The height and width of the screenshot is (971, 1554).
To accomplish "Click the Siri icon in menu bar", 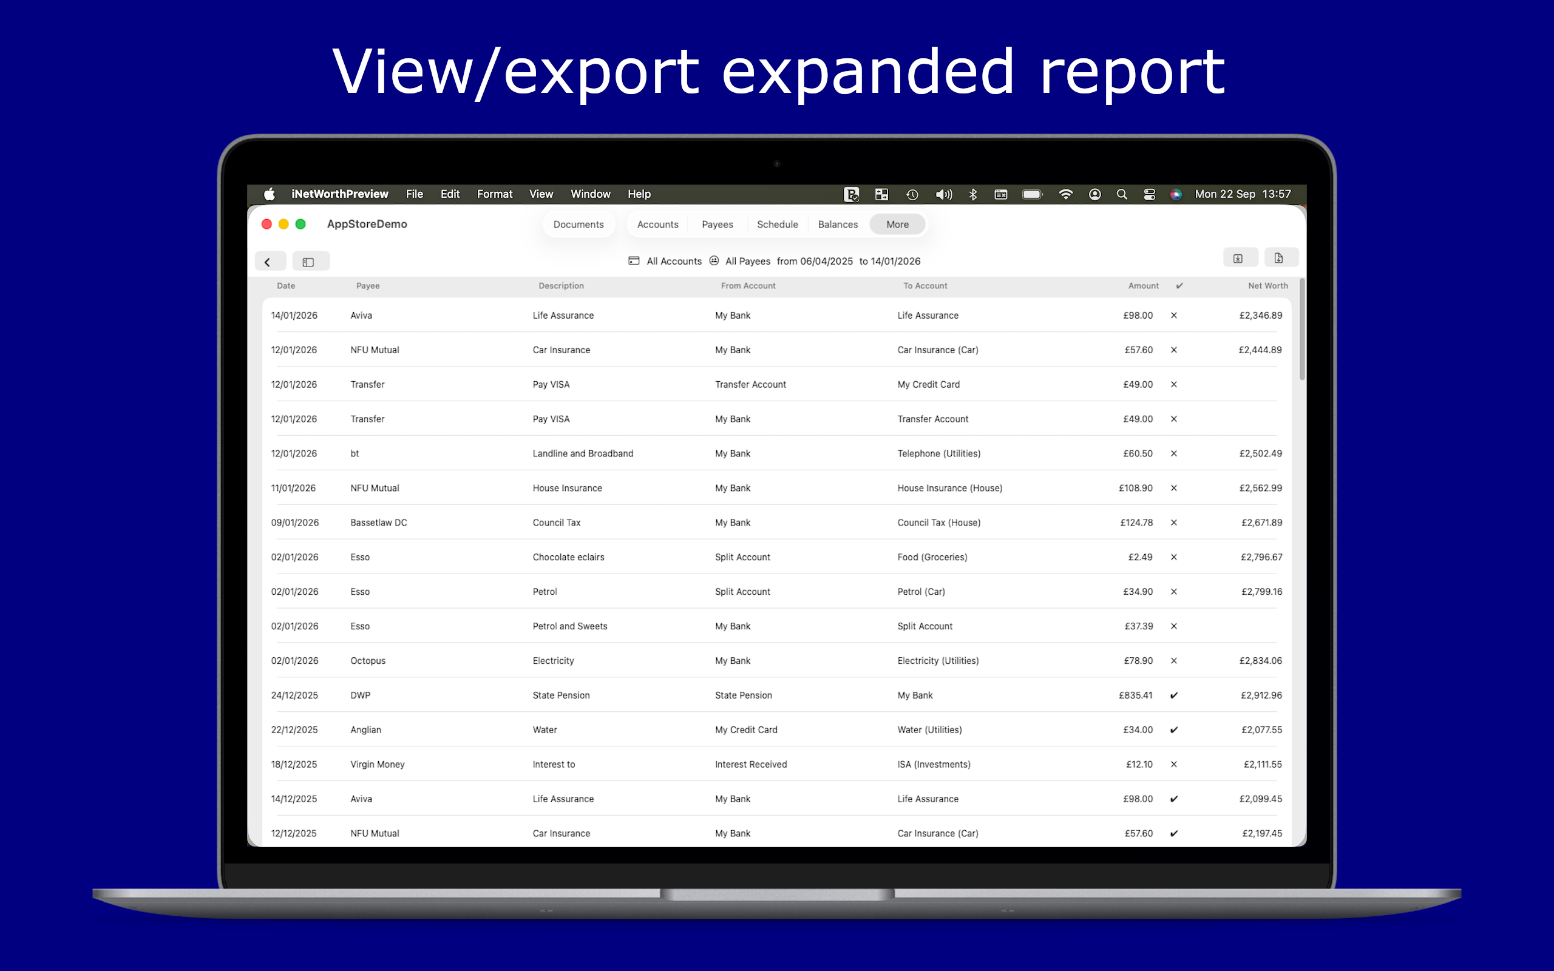I will pyautogui.click(x=1176, y=194).
